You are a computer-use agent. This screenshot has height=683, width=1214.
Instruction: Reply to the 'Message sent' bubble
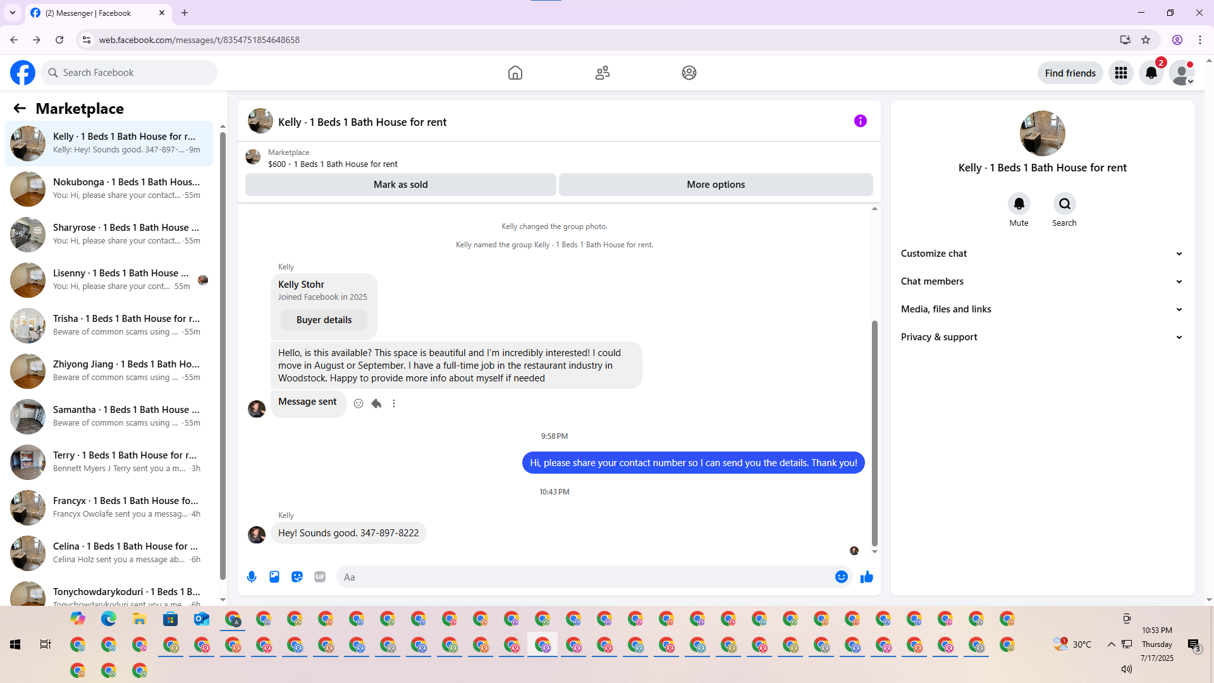[x=376, y=403]
